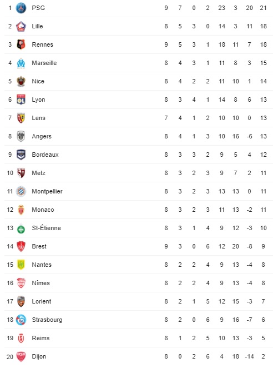The width and height of the screenshot is (273, 368).
Task: Click the Brest team name
Action: (x=39, y=246)
